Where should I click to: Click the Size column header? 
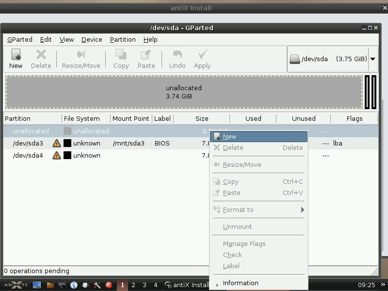(x=202, y=118)
